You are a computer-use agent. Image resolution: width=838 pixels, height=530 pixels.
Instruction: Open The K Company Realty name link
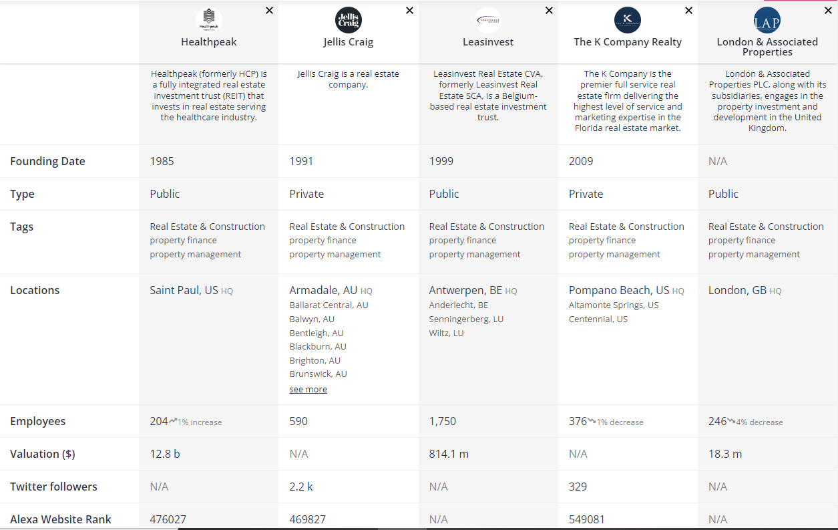(x=628, y=42)
